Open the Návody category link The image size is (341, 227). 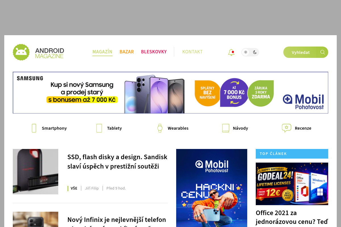pos(240,128)
